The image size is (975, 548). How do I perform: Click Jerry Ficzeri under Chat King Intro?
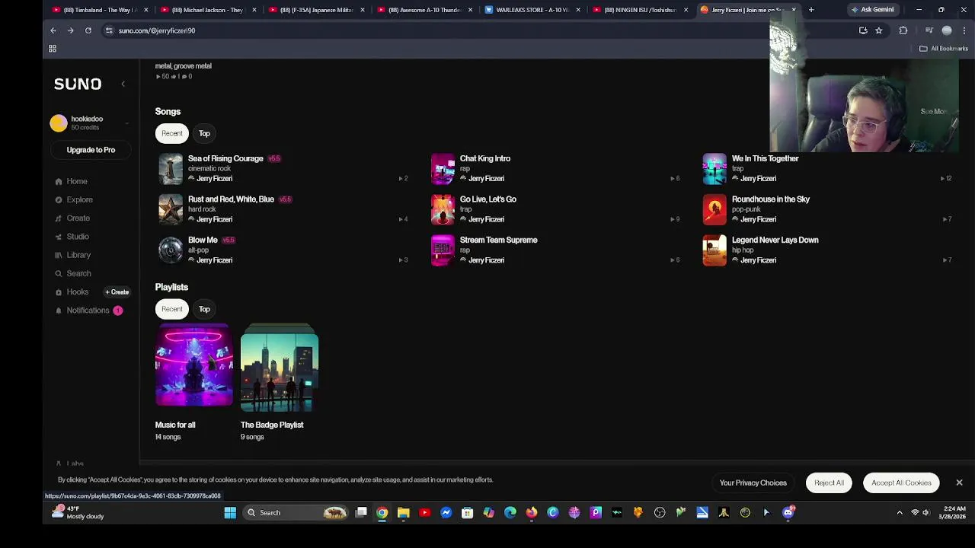tap(486, 179)
